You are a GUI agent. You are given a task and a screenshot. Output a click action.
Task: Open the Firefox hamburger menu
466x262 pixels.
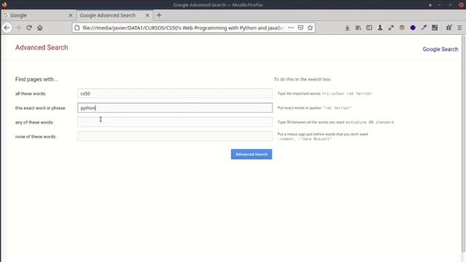[459, 28]
